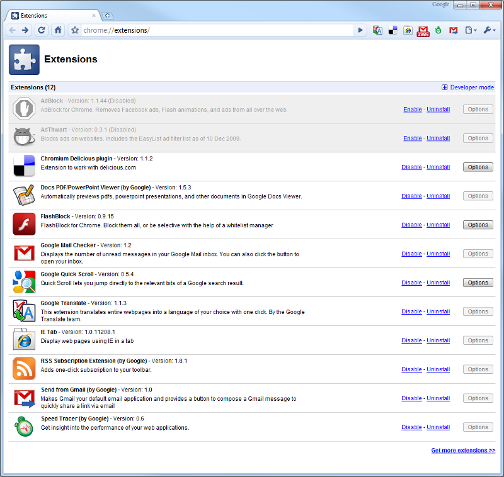Click the orange RSS Subscription icon
The image size is (504, 477).
click(24, 369)
